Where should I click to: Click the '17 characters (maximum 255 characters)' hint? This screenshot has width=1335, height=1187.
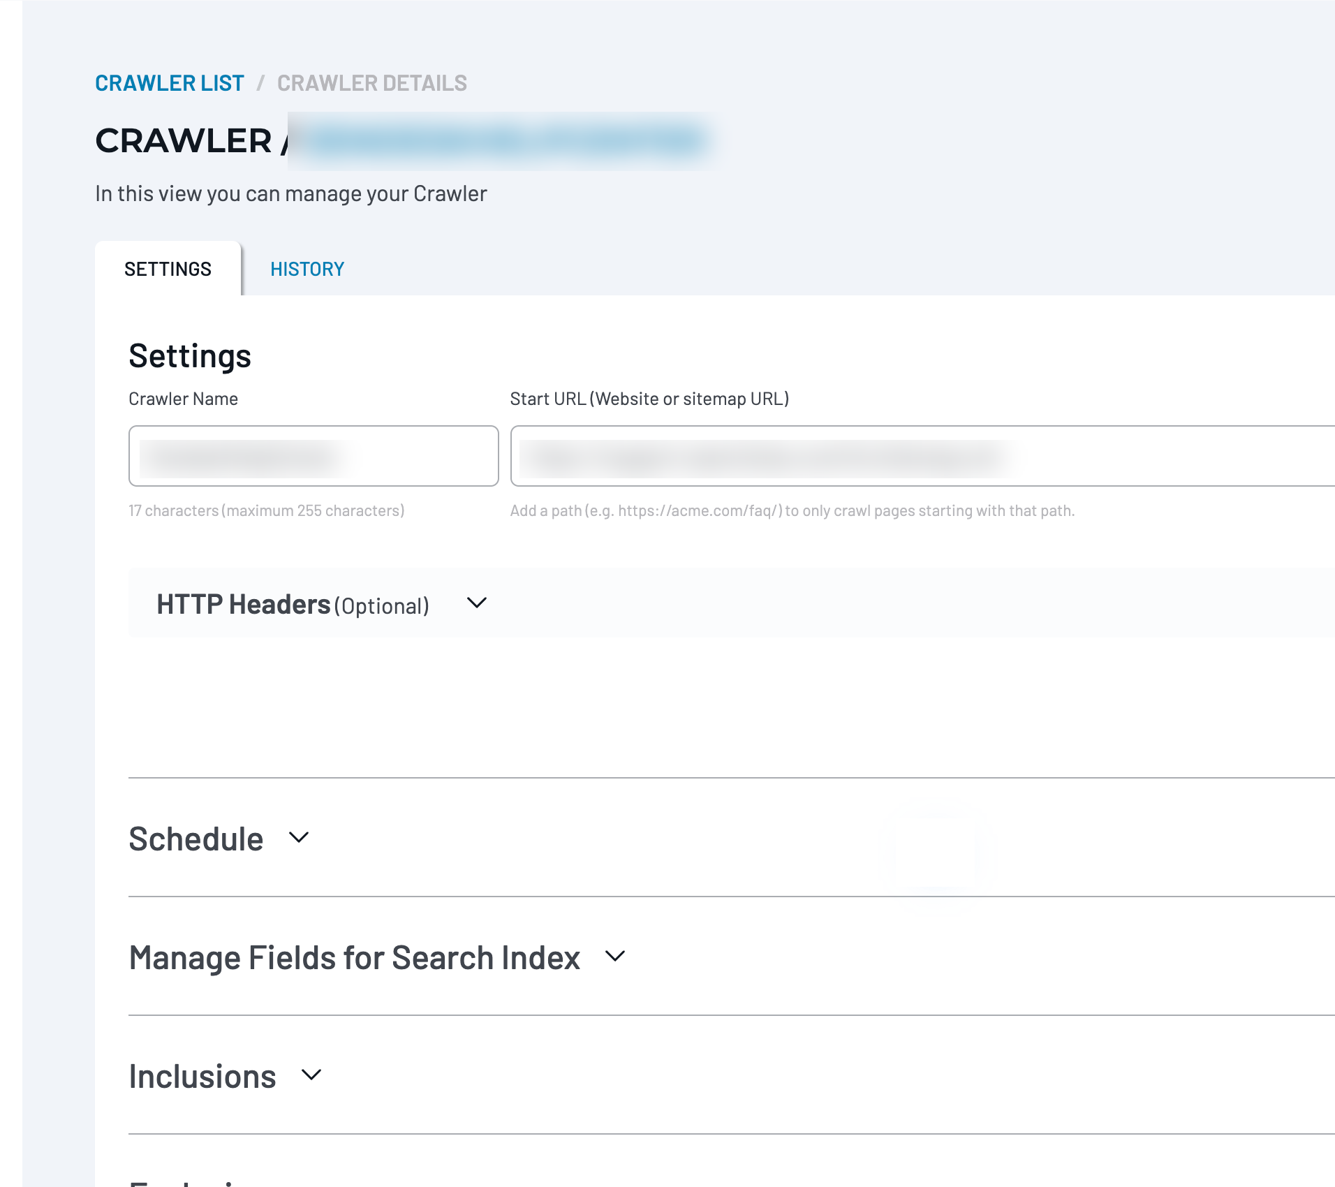[x=267, y=510]
